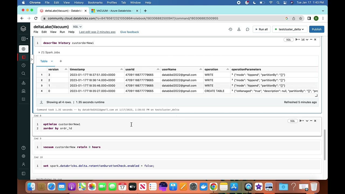The height and width of the screenshot is (194, 345).
Task: Click the notebook vertical scrollbar thumb
Action: (x=325, y=145)
